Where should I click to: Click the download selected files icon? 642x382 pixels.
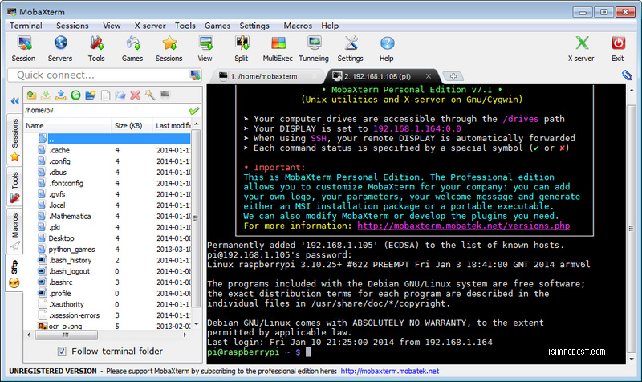[x=47, y=95]
